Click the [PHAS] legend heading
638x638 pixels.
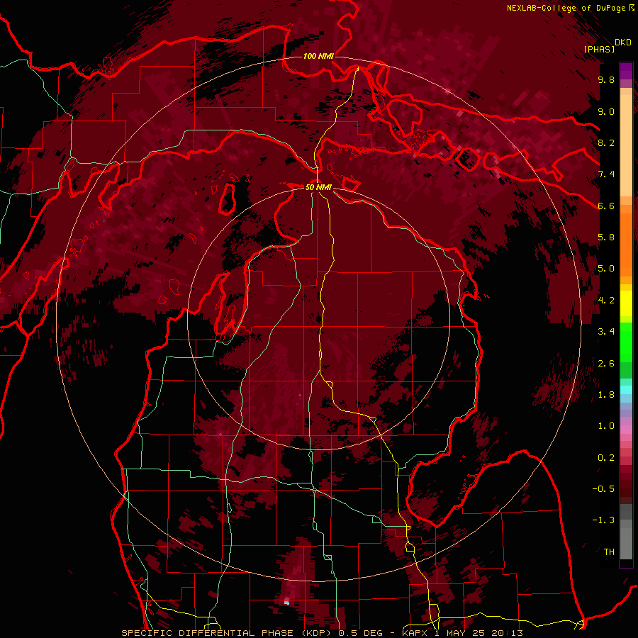click(x=599, y=49)
